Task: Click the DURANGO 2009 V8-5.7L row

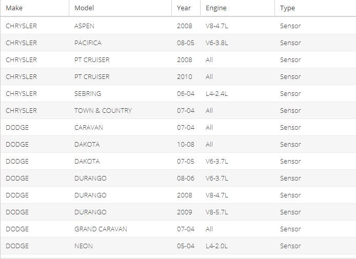Action: point(178,212)
